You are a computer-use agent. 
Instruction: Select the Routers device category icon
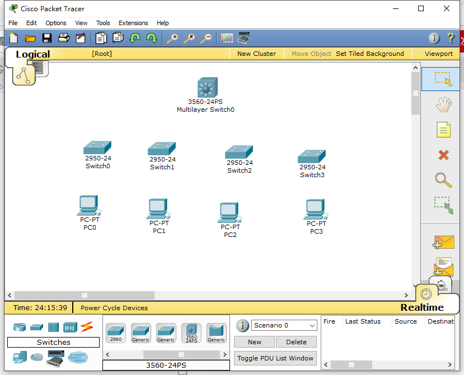(x=20, y=327)
